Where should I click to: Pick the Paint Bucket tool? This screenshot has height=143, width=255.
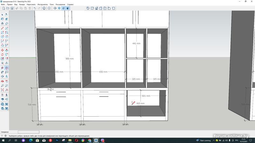coord(2,19)
